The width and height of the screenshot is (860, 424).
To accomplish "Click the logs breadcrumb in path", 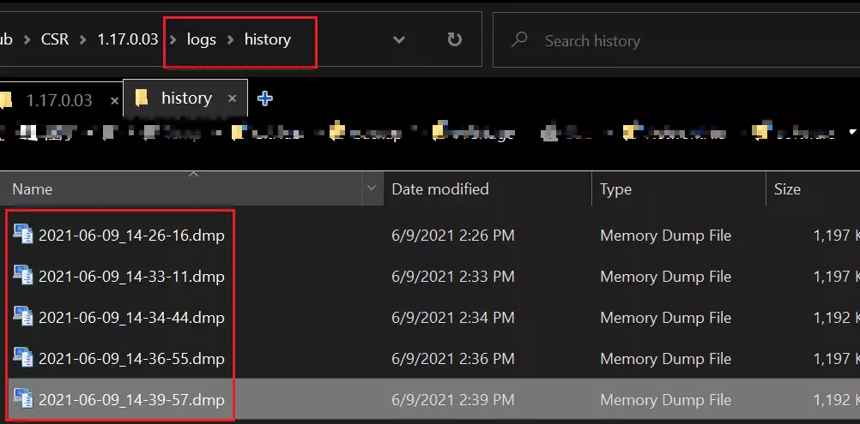I will pos(202,39).
